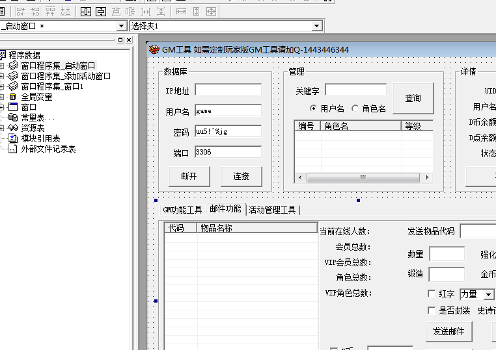Open the 选择夹1 component dropdown
Screen dimensions: 496x350
(x=316, y=26)
